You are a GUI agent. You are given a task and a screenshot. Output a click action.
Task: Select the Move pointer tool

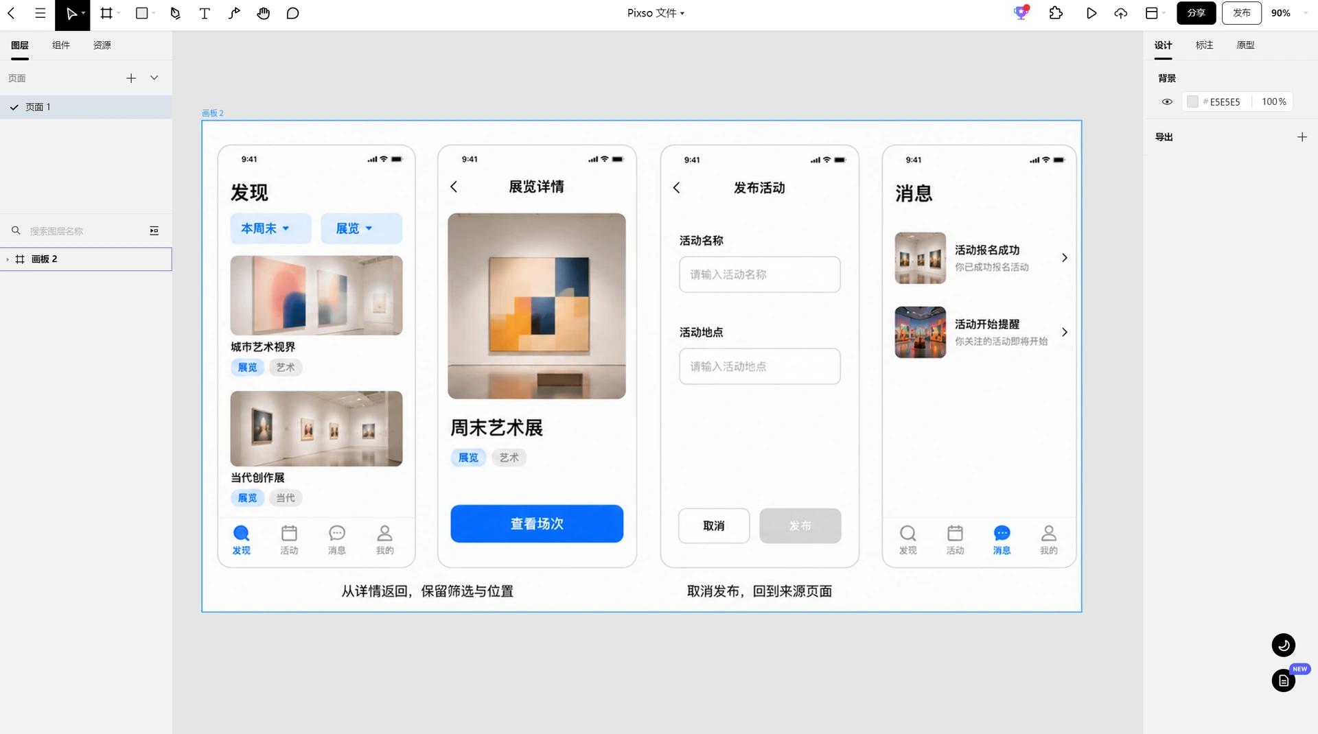[71, 14]
